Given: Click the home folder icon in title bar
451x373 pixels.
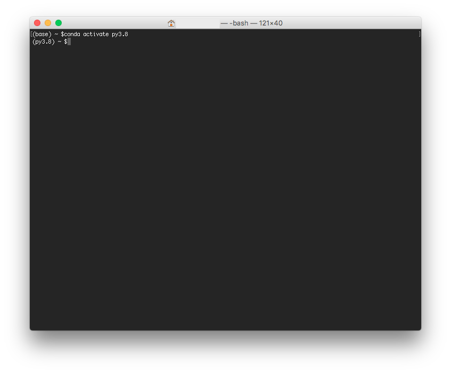Looking at the screenshot, I should click(x=171, y=23).
